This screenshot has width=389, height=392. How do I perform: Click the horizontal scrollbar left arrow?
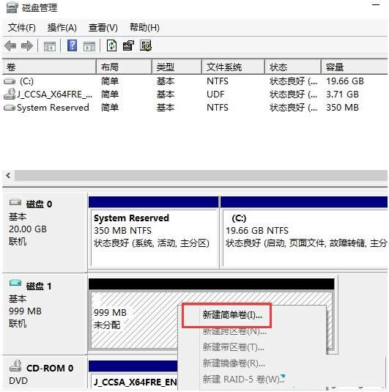pyautogui.click(x=9, y=176)
